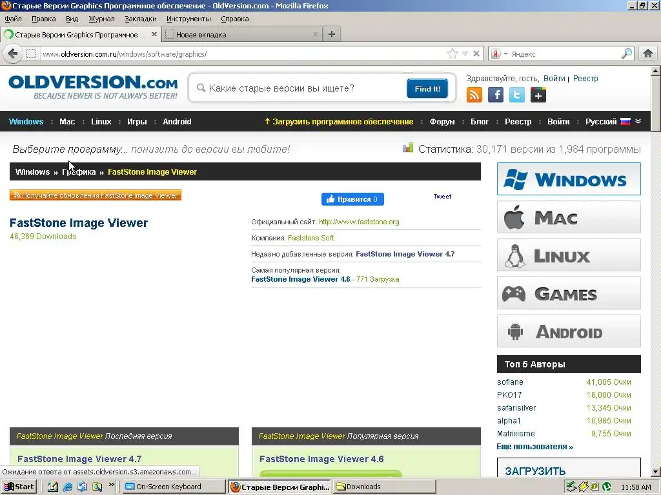Click the Faststone Soft company link
Viewport: 661px width, 495px height.
tap(310, 238)
